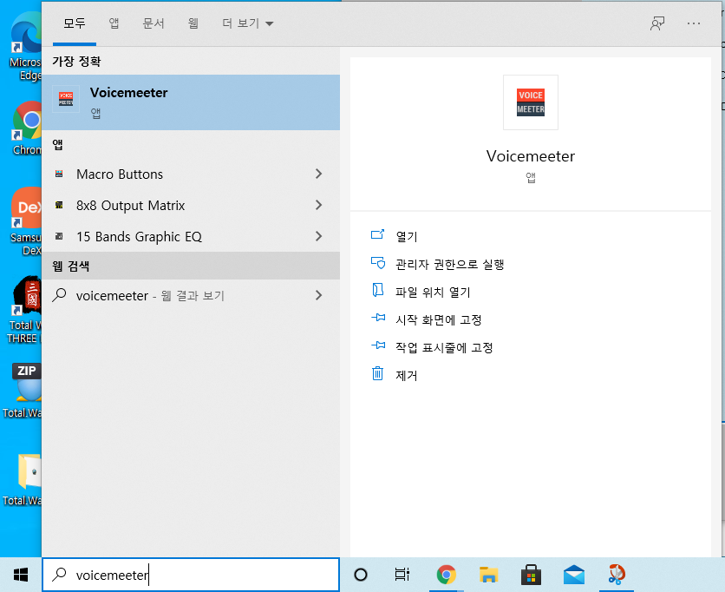Screen dimensions: 725x592
Task: Click the file location icon
Action: [378, 290]
